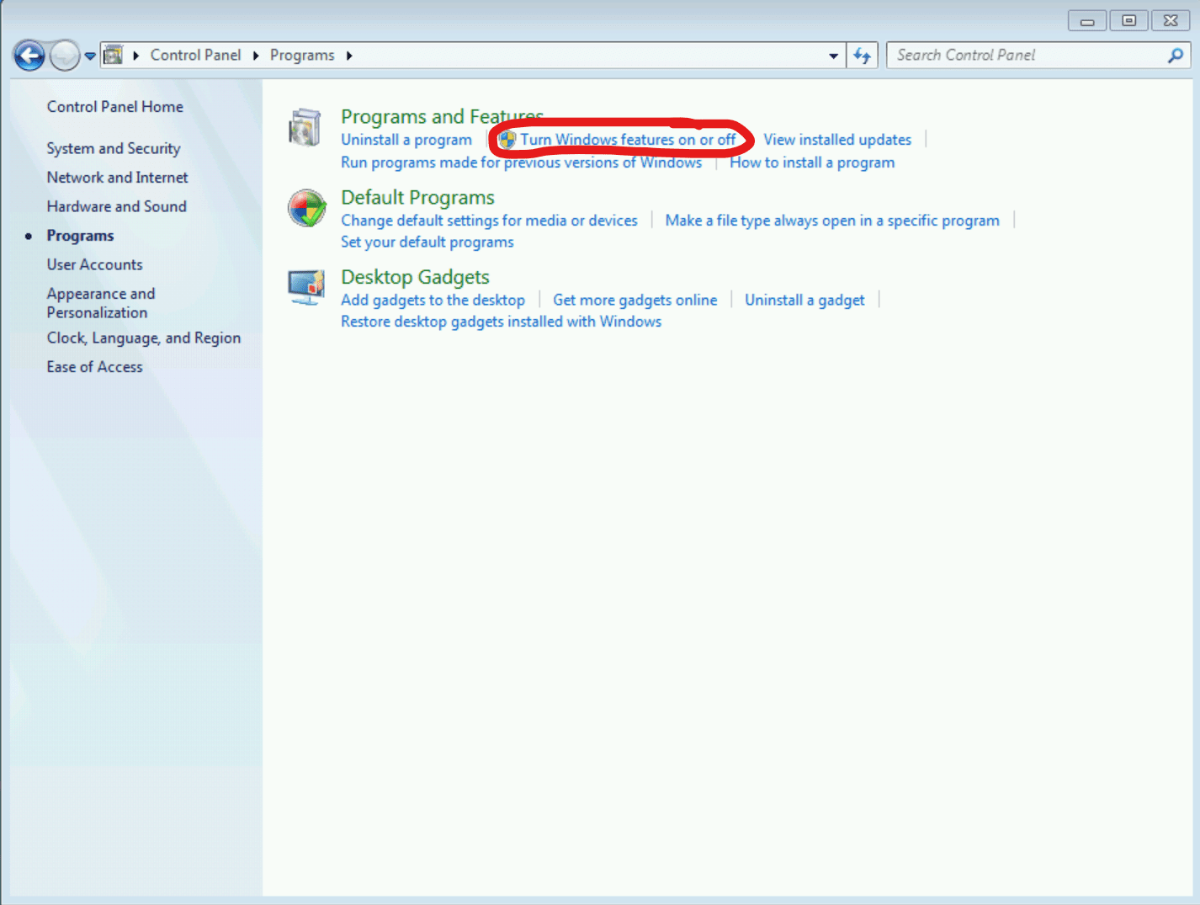Image resolution: width=1200 pixels, height=905 pixels.
Task: Click Set your default programs
Action: coord(427,242)
